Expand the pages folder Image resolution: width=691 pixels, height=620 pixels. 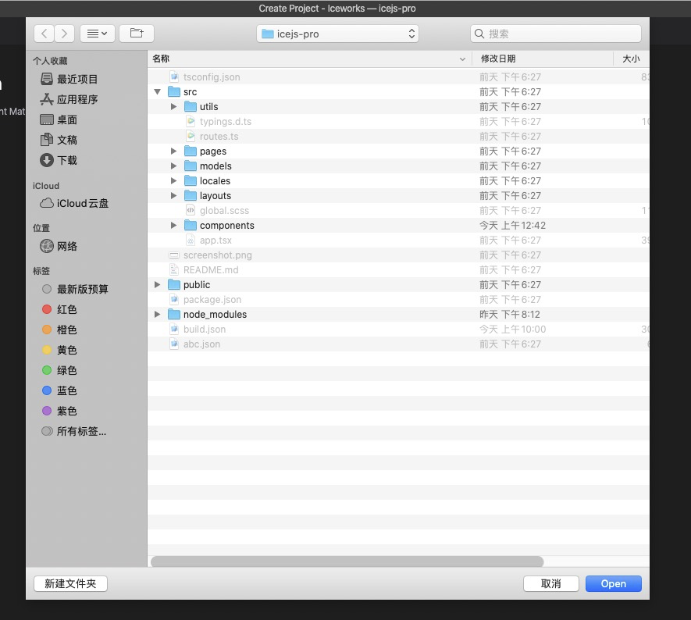pos(173,151)
